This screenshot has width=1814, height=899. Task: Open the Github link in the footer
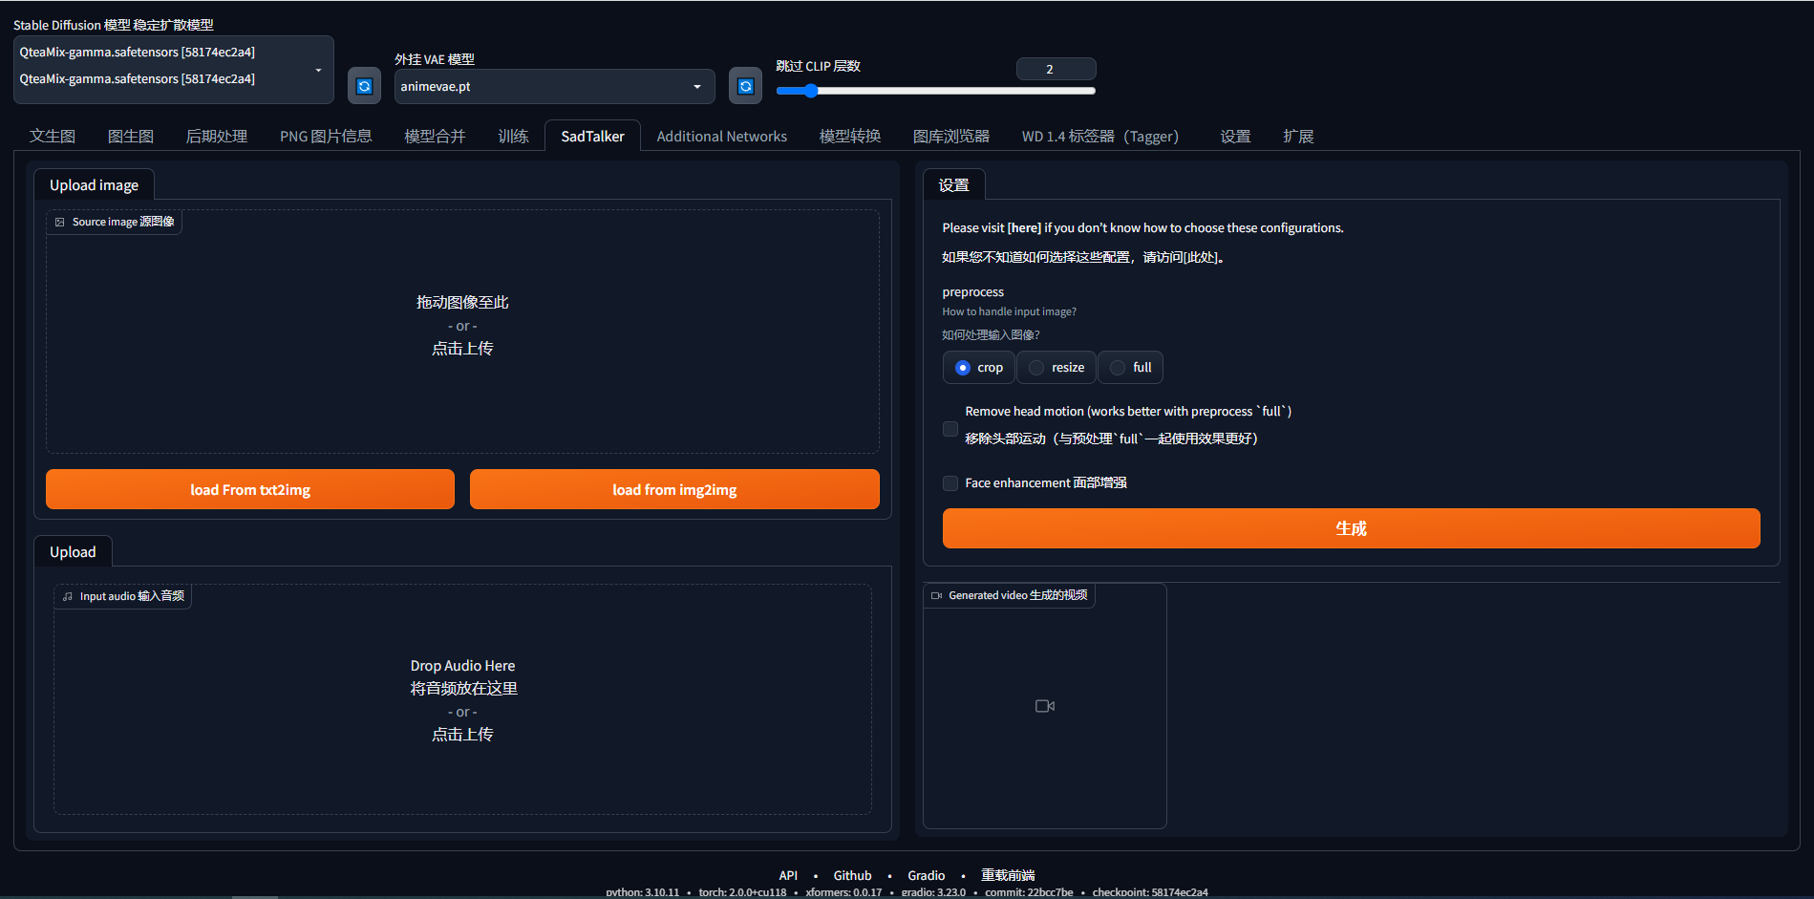(x=852, y=875)
